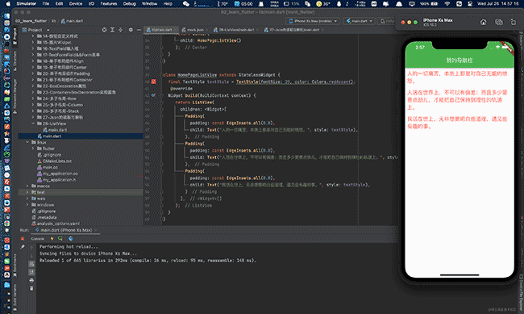Viewport: 524px width, 314px height.
Task: Open Flutter DevTools from Run toolbar
Action: pos(70,239)
